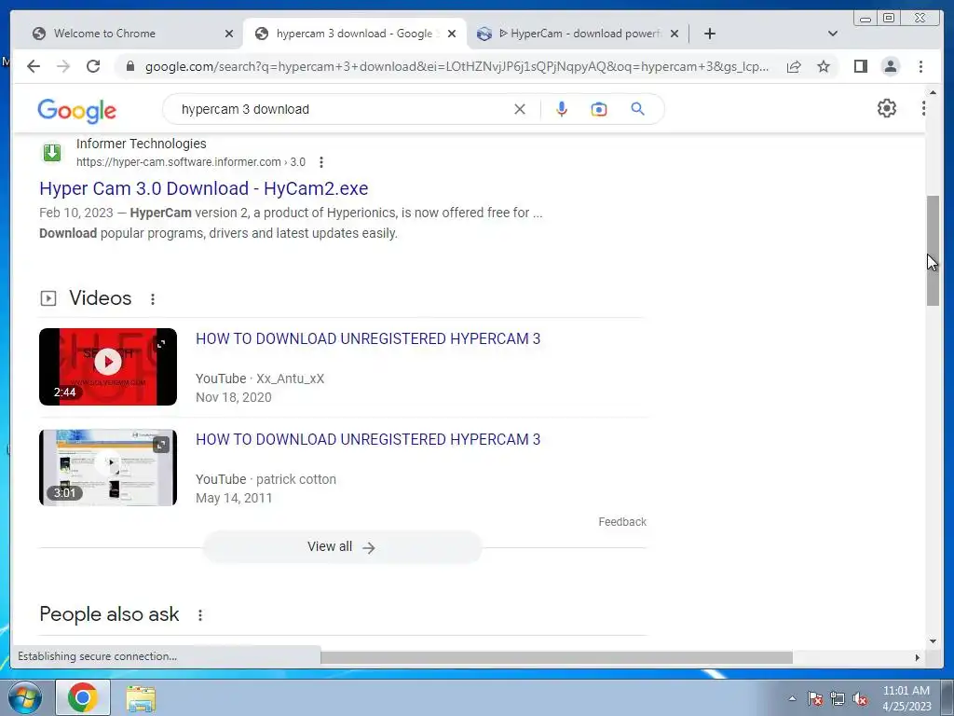Close the hypercam 3 download tab
Screen dimensions: 954x716
(452, 34)
